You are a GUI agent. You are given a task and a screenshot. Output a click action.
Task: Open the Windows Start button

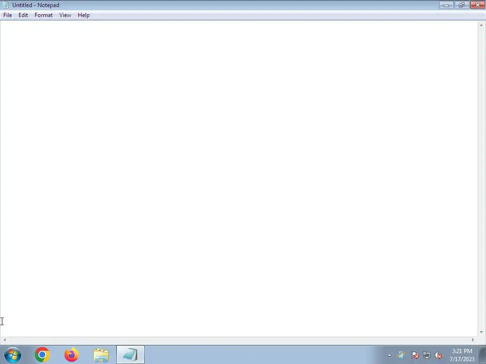(x=13, y=355)
